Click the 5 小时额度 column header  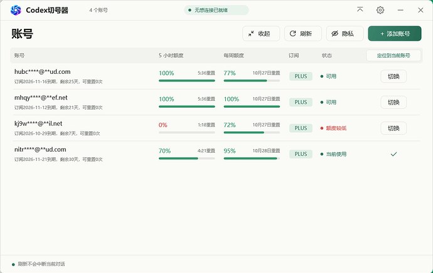(x=171, y=55)
